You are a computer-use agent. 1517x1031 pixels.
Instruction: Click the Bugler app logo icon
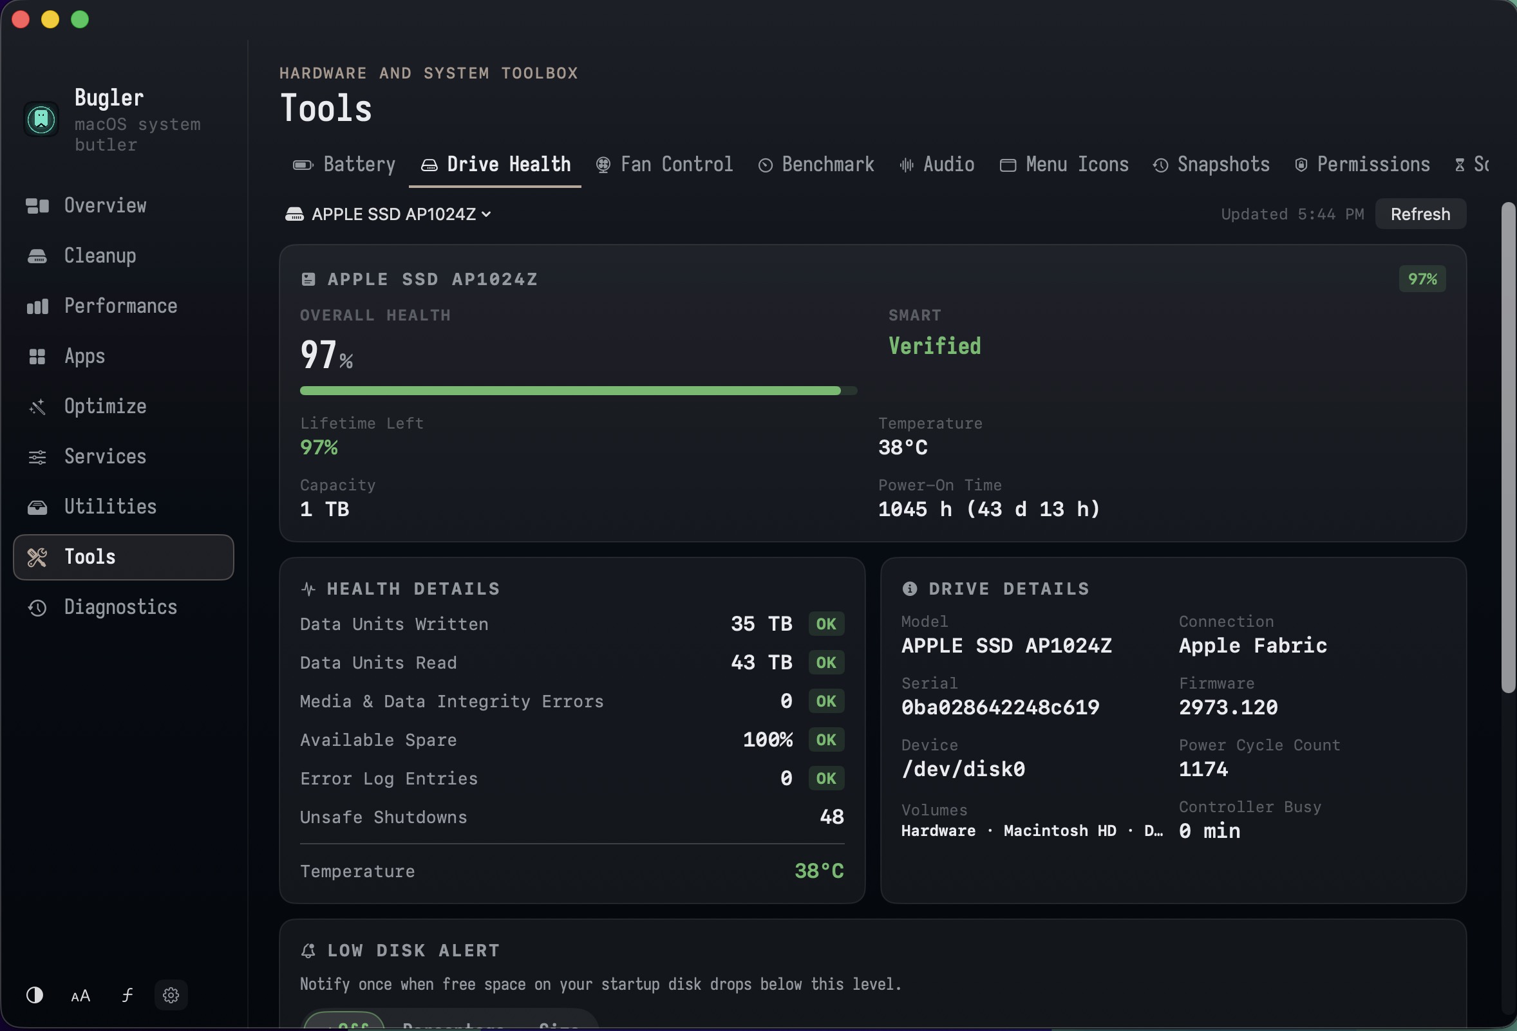(41, 120)
